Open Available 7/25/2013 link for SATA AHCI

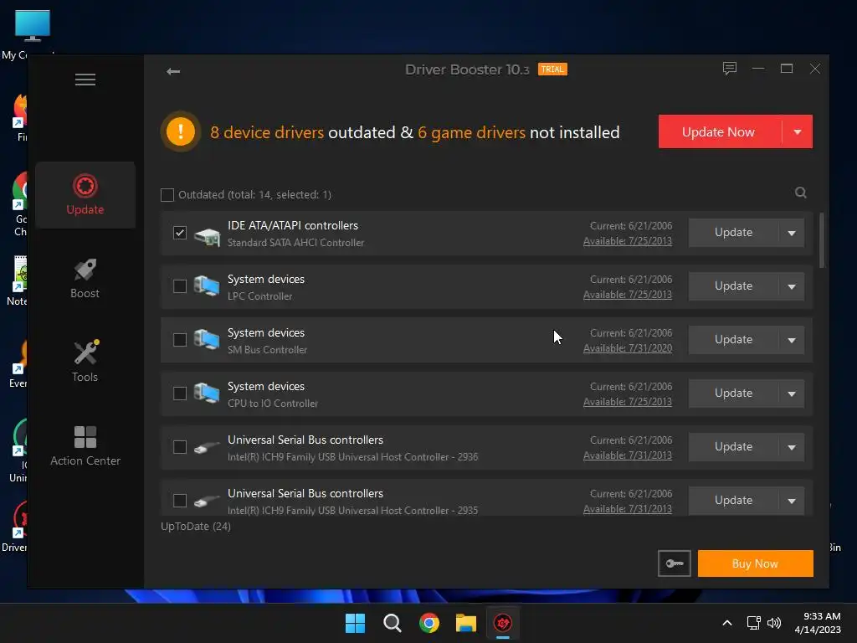tap(628, 241)
